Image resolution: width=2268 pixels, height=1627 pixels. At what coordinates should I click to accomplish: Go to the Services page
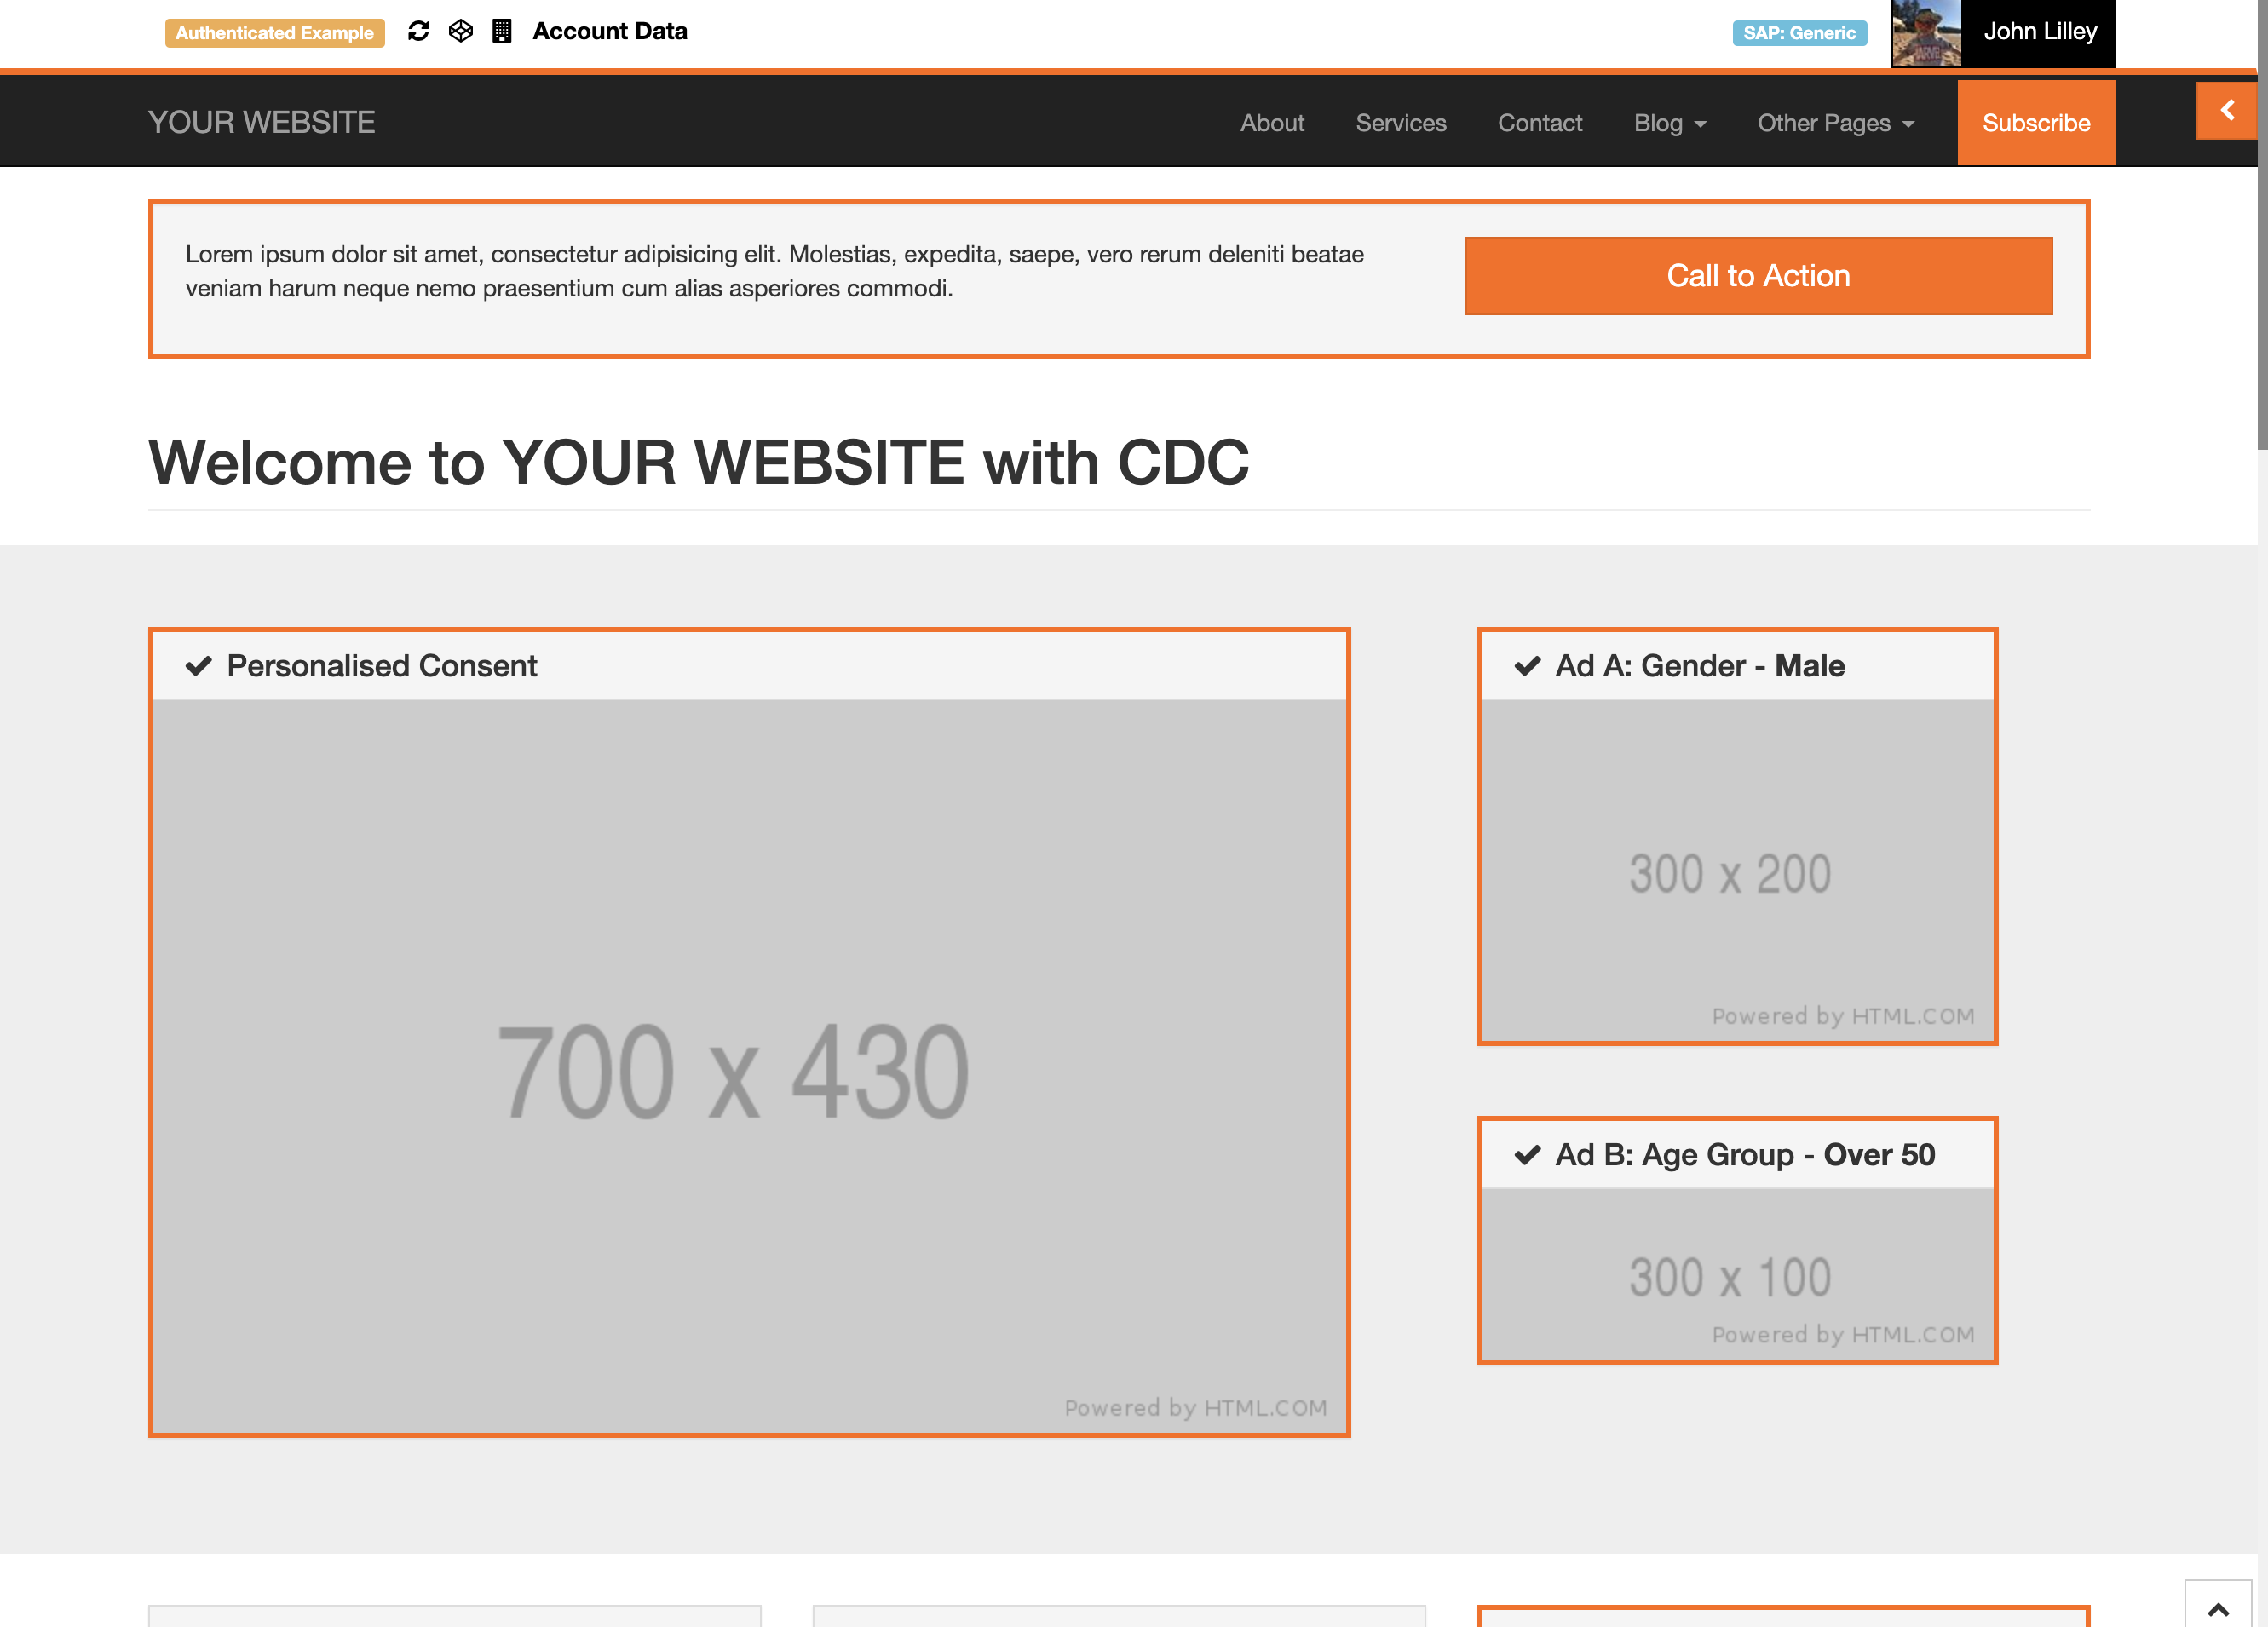(x=1400, y=123)
